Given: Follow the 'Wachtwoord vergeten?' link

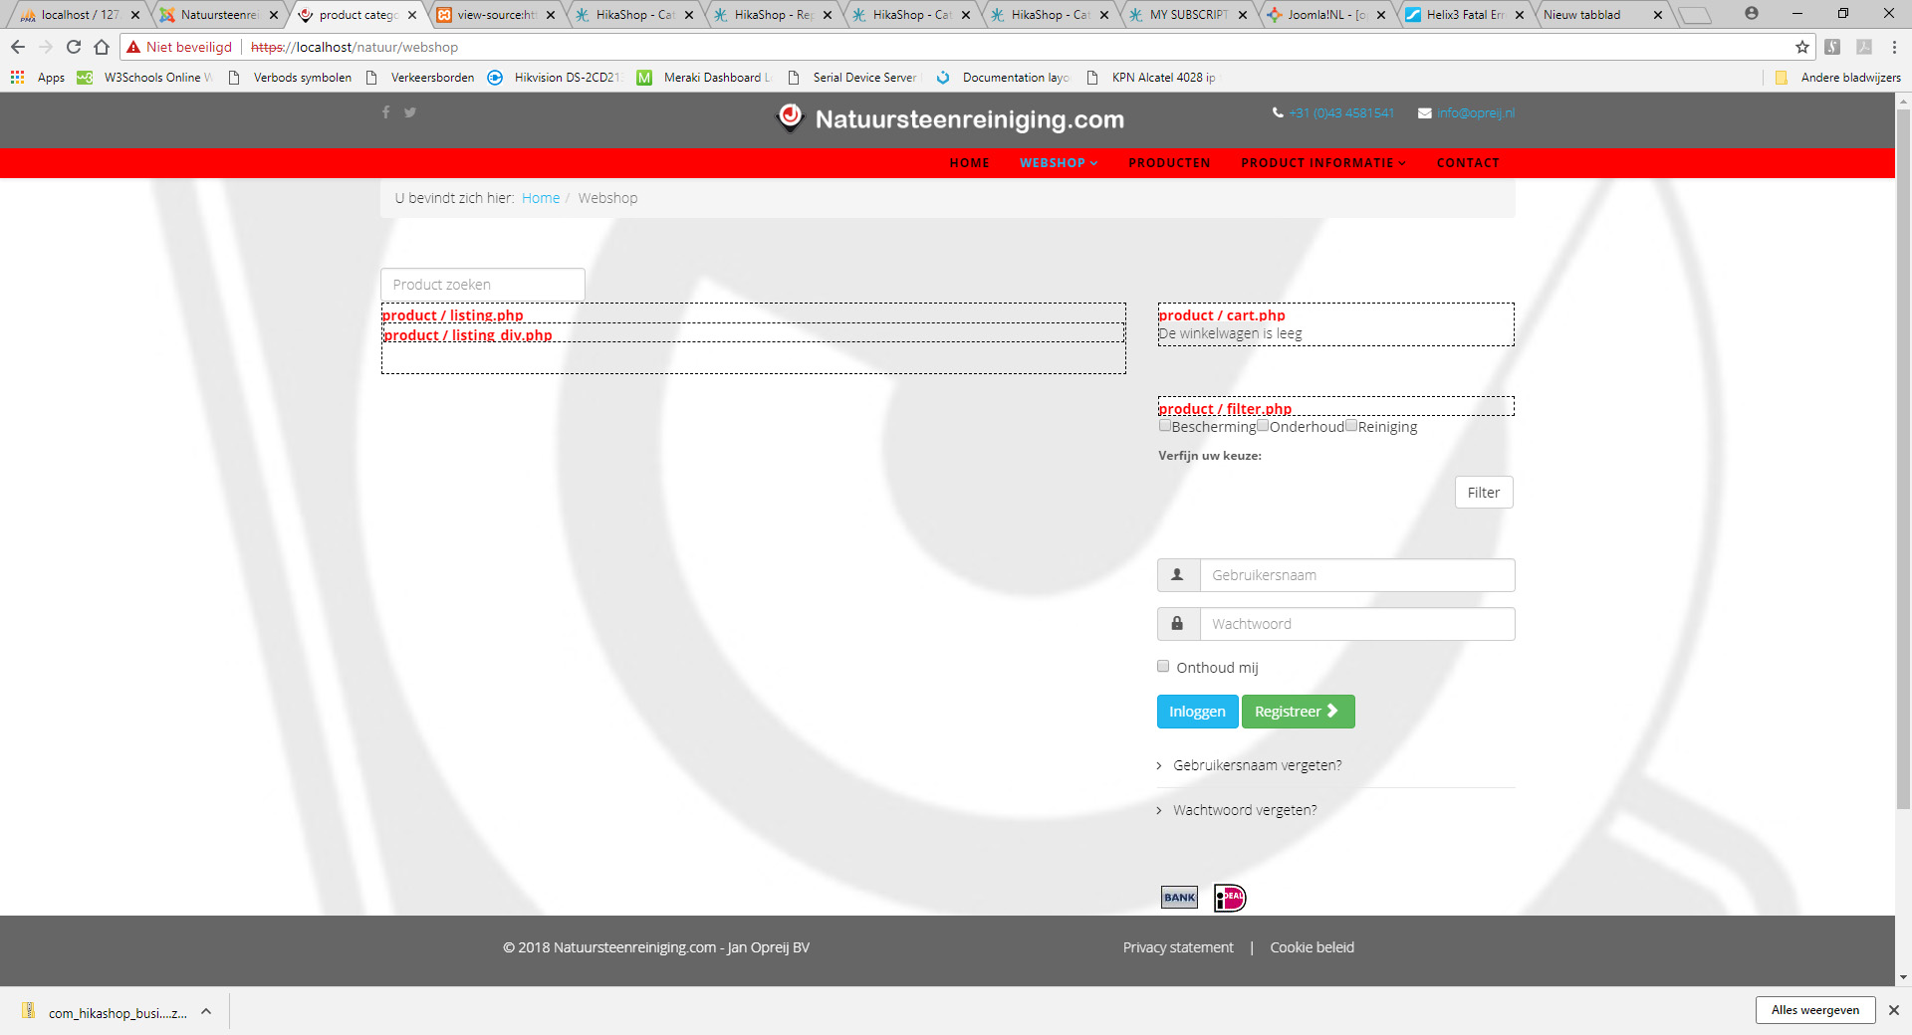Looking at the screenshot, I should coord(1245,810).
